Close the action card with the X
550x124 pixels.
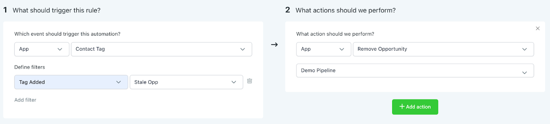(538, 28)
